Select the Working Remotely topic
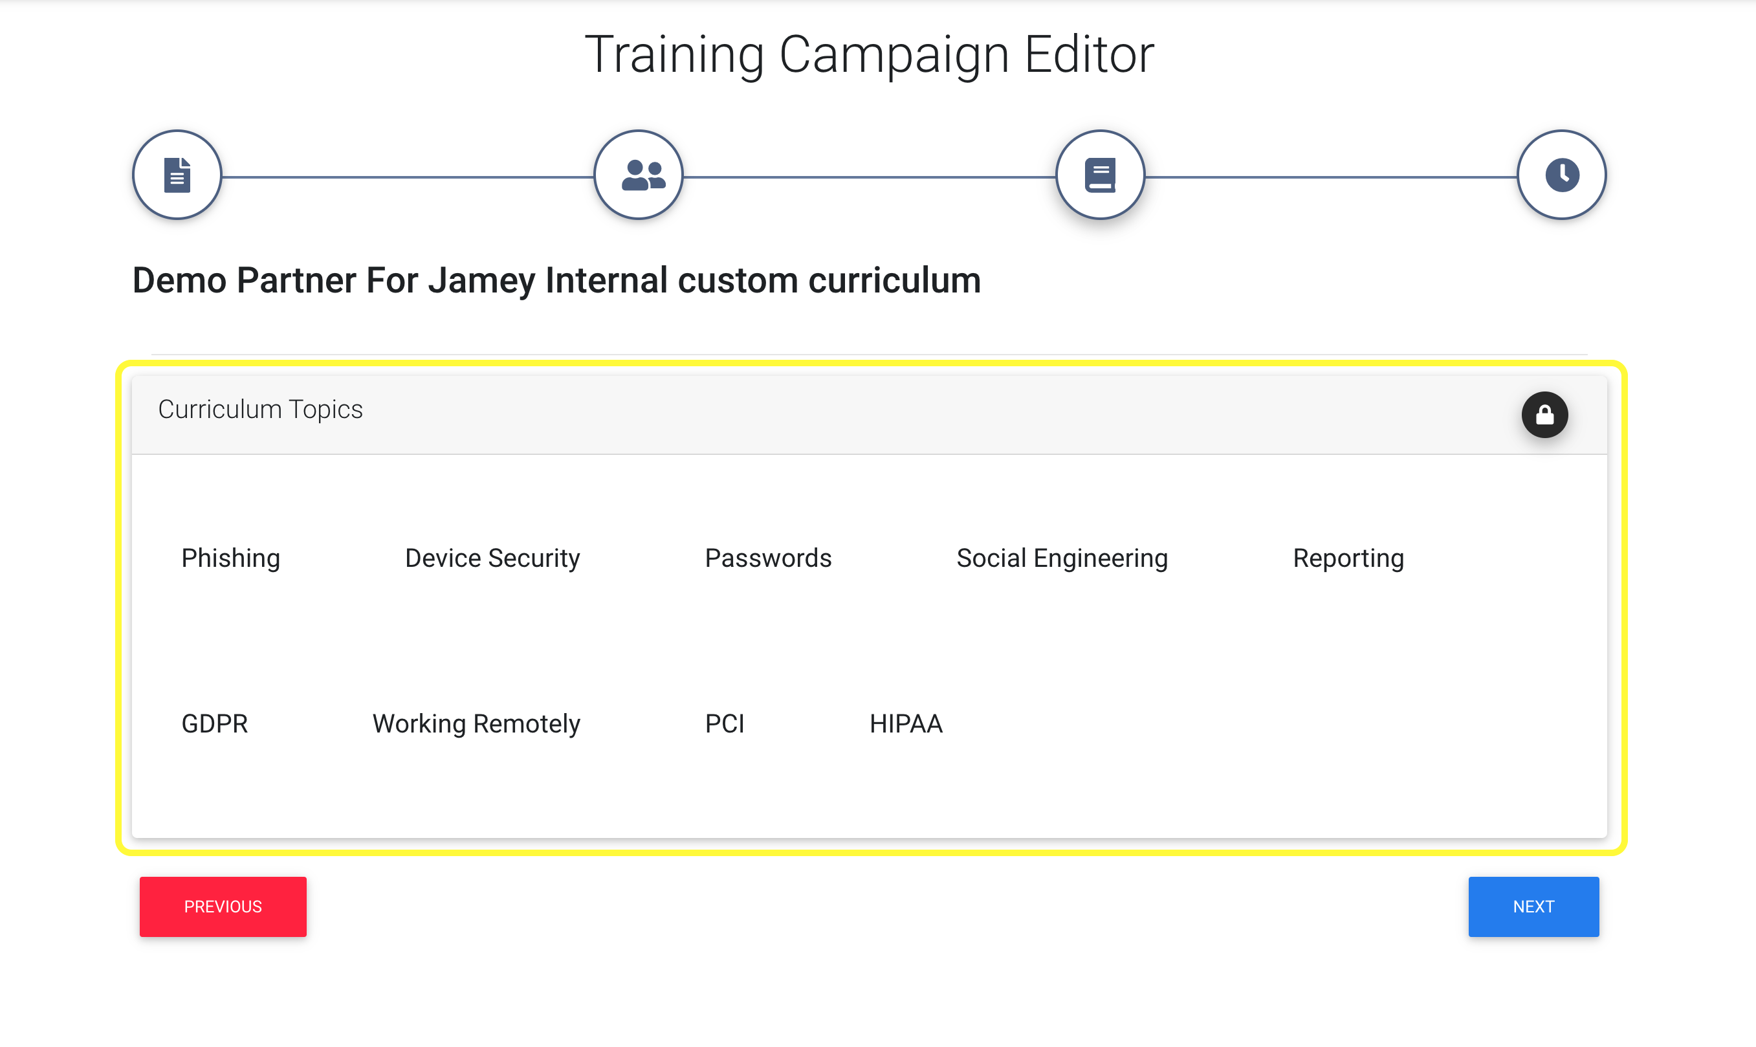Screen dimensions: 1756x1047 (x=476, y=724)
